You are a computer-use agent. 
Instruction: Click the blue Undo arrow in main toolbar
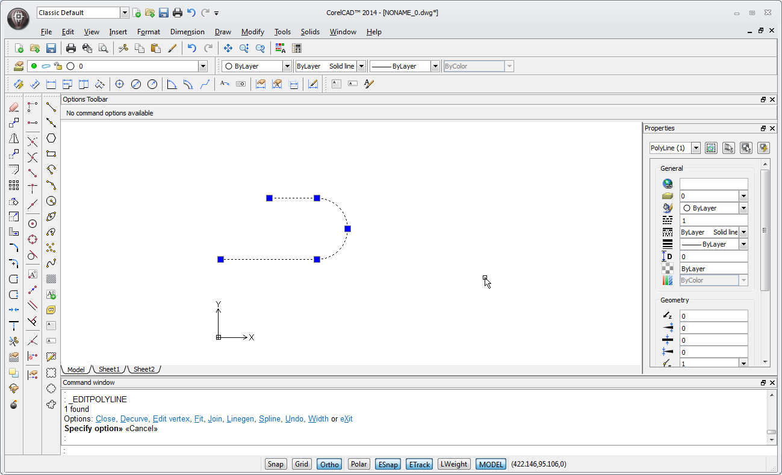click(192, 48)
